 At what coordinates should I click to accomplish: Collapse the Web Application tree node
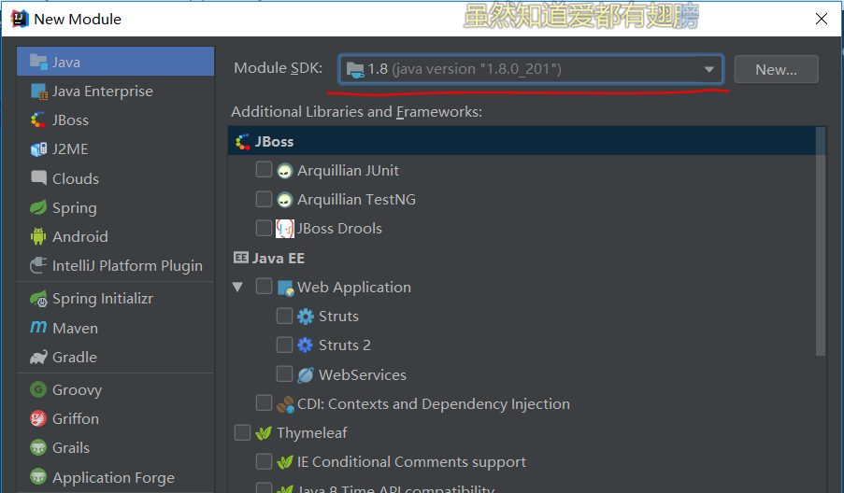238,287
